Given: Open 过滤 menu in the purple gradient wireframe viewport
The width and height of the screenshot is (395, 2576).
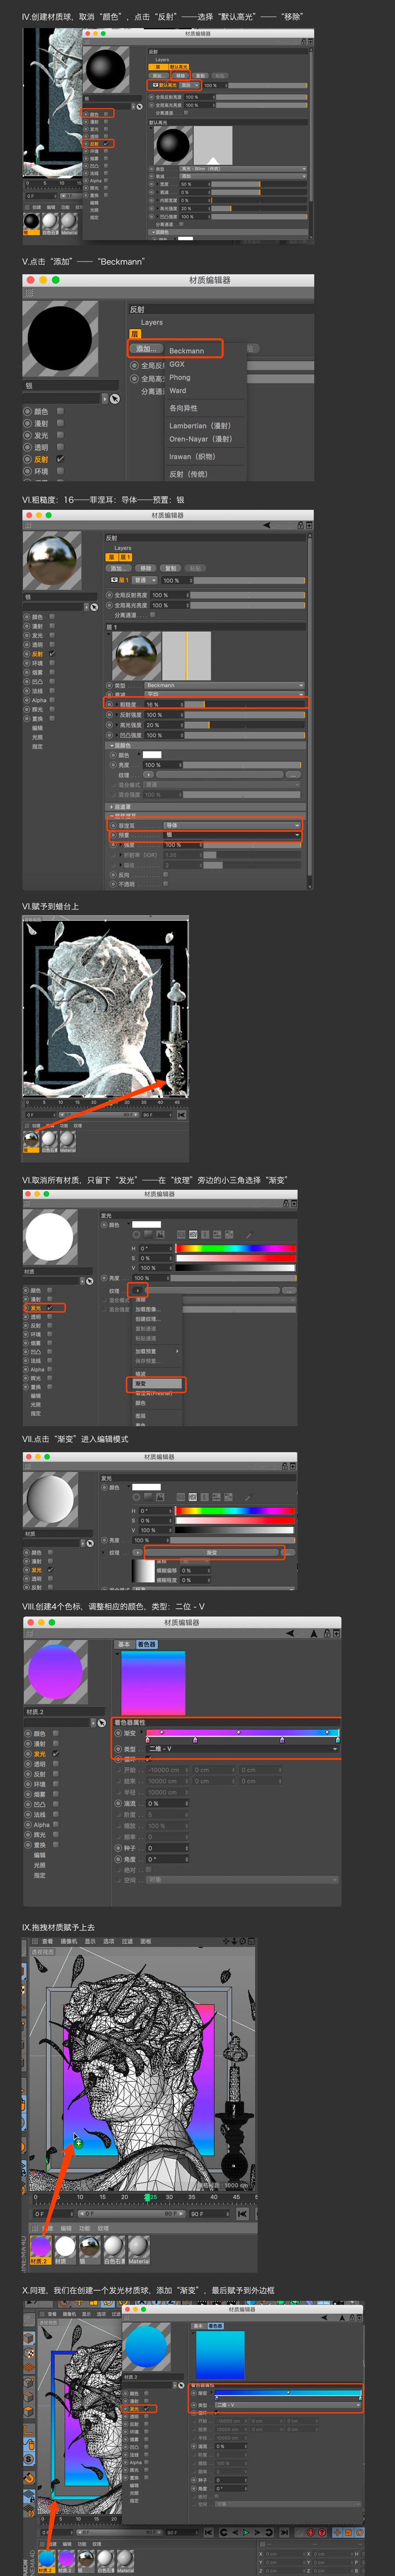Looking at the screenshot, I should pos(127,1941).
